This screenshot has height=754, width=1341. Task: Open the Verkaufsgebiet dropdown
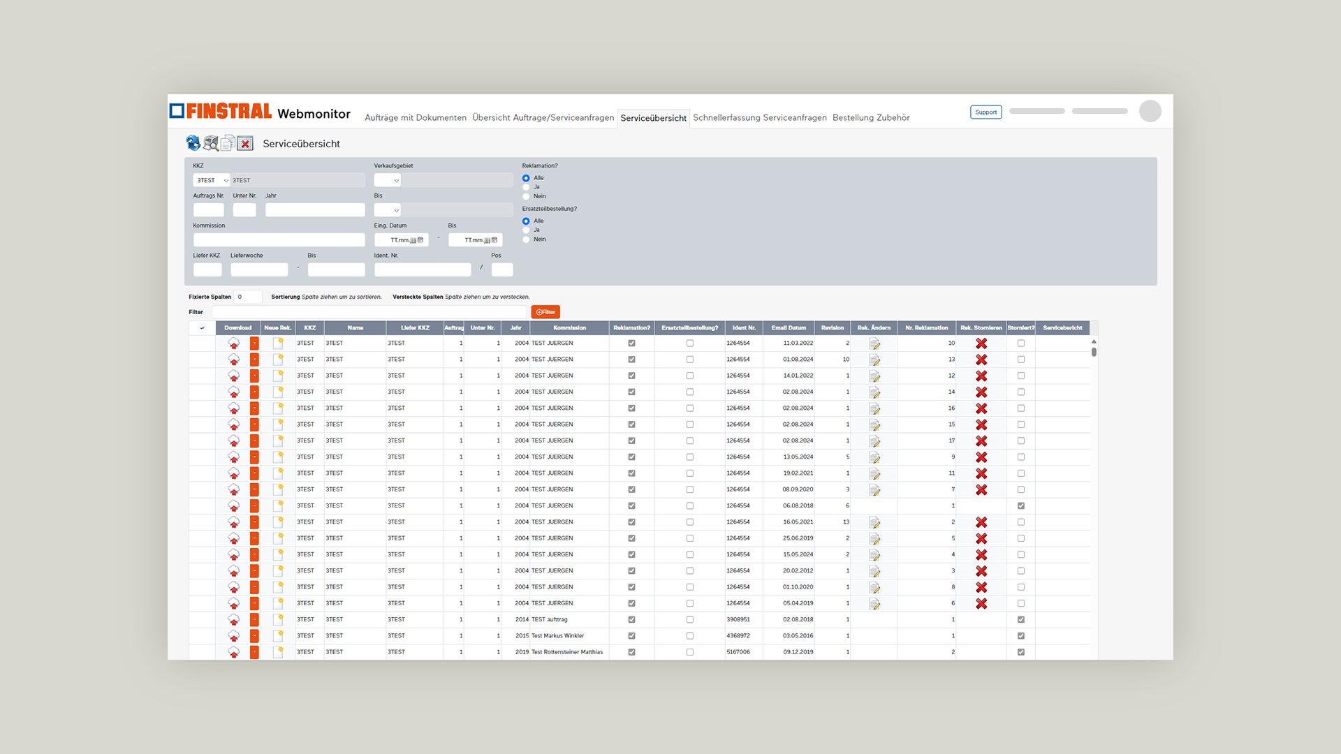click(388, 180)
